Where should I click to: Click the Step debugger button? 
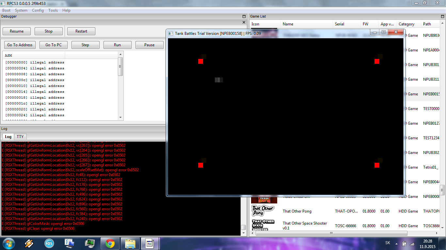click(x=85, y=45)
